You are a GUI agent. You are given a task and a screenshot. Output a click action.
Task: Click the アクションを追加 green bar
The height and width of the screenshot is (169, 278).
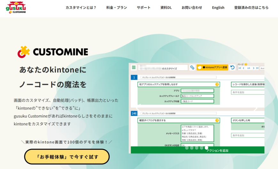click(197, 150)
